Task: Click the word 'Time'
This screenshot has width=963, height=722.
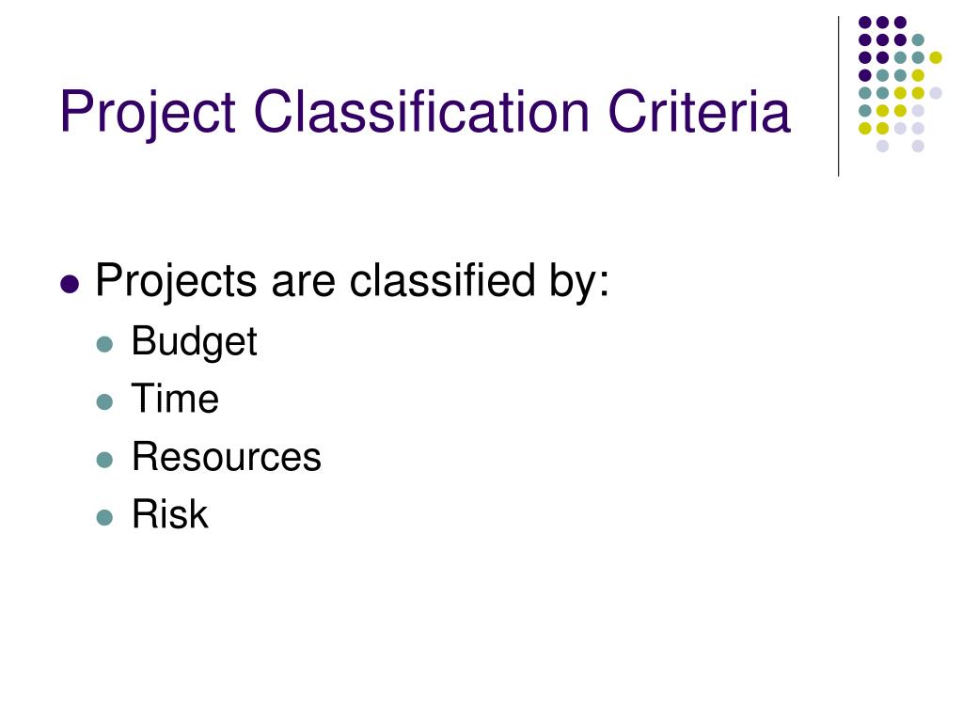Action: 175,399
